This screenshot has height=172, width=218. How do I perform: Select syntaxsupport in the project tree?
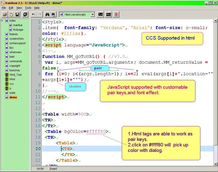point(18,43)
